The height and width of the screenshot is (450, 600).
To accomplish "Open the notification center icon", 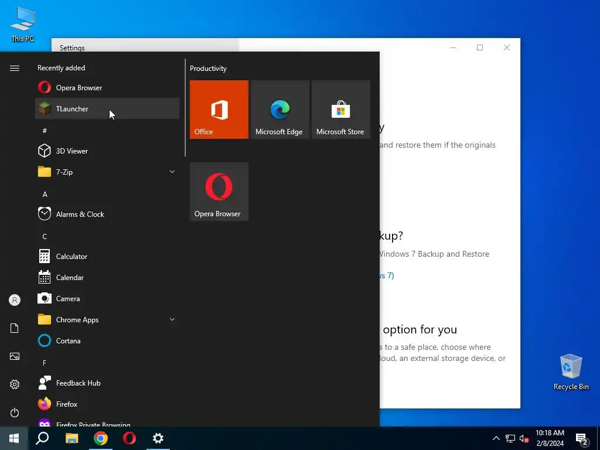I will 582,438.
